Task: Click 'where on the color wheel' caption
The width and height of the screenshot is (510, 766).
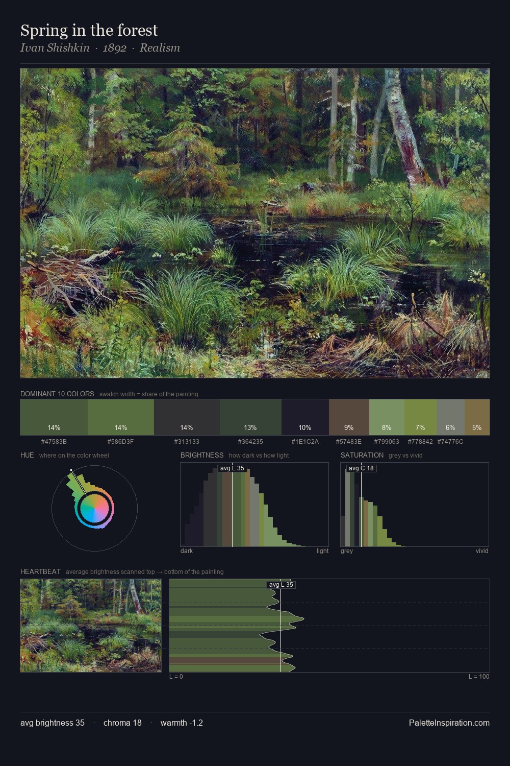Action: [74, 456]
